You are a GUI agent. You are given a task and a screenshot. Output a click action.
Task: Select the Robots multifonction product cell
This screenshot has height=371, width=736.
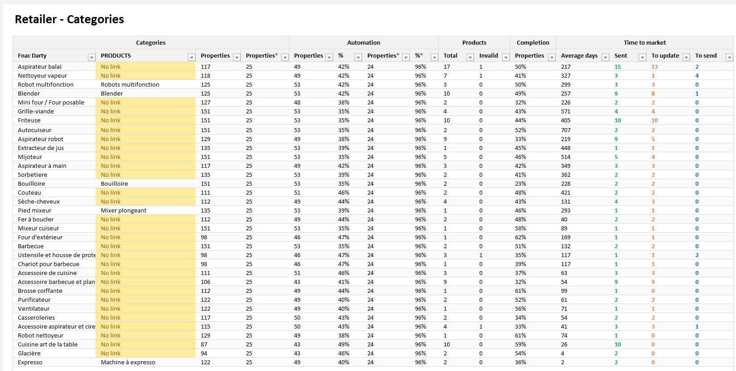point(130,84)
